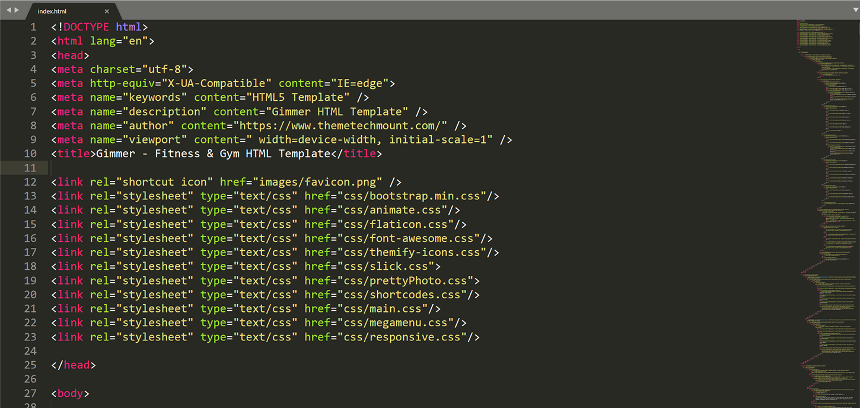This screenshot has width=860, height=408.
Task: Click the "css/responsive.css" href value
Action: (x=402, y=337)
